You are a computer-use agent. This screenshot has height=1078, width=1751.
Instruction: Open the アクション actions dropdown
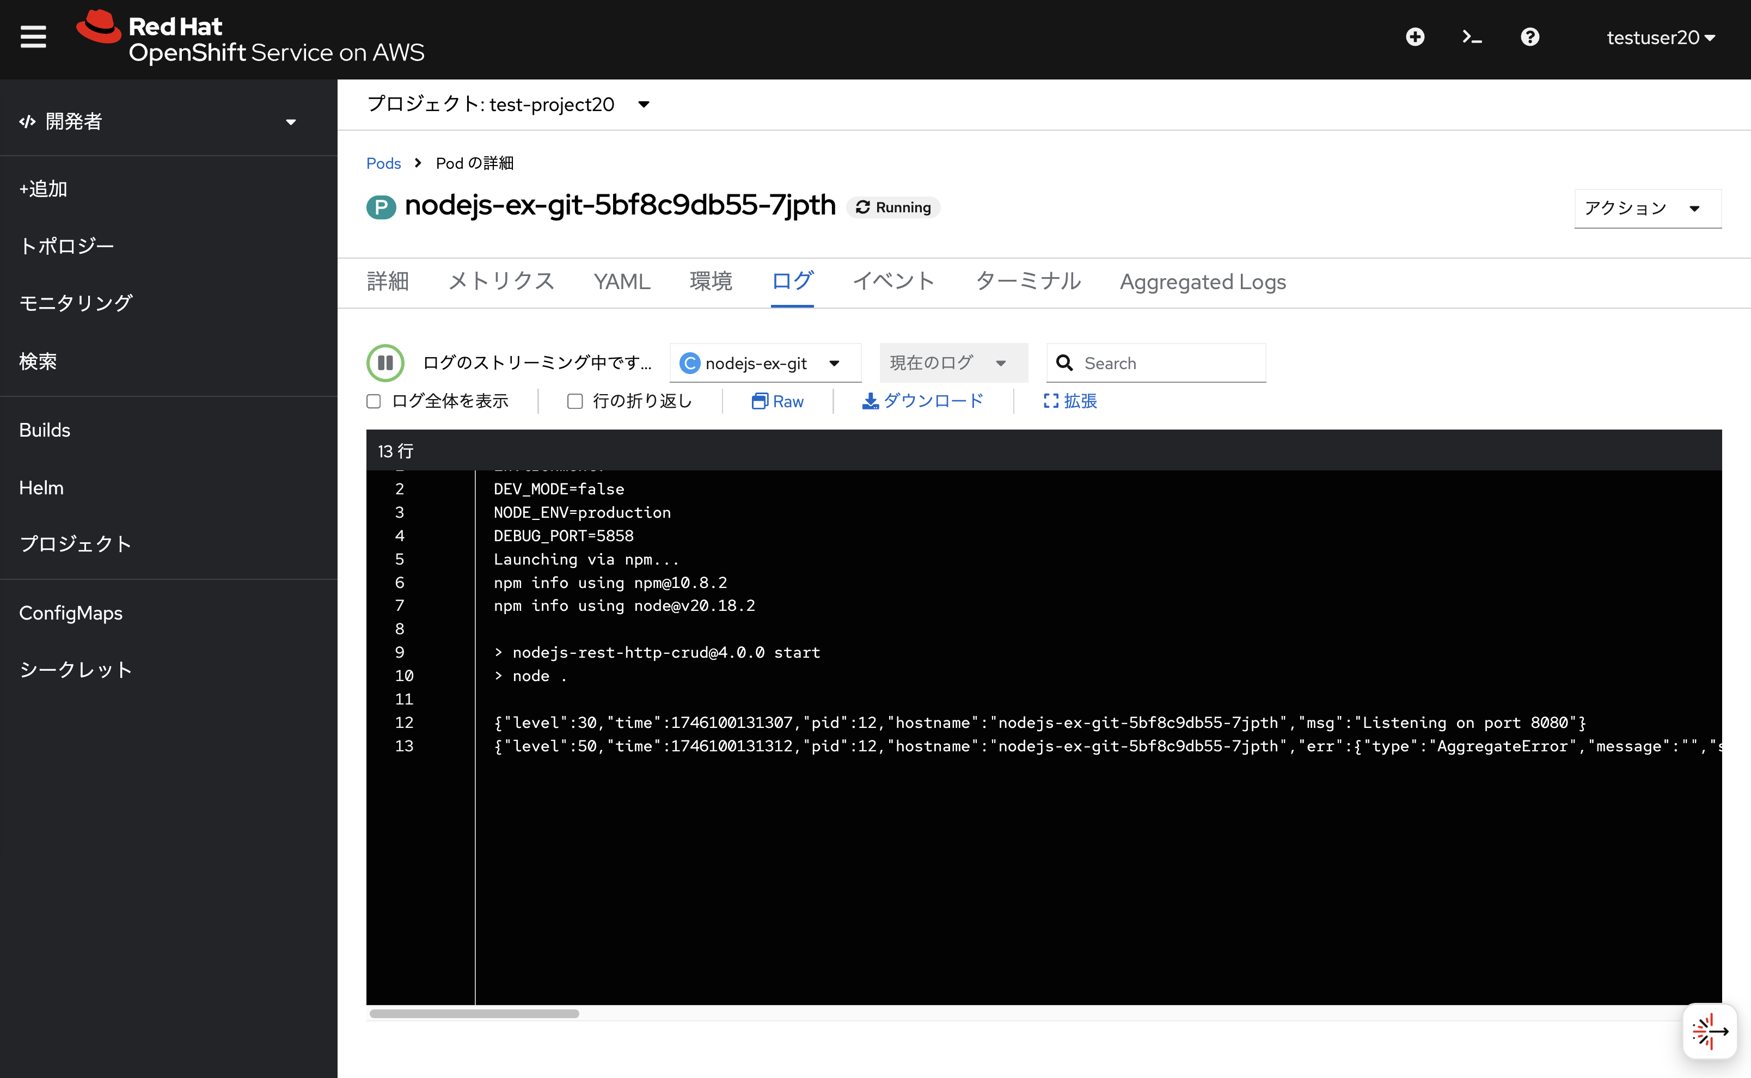tap(1648, 208)
